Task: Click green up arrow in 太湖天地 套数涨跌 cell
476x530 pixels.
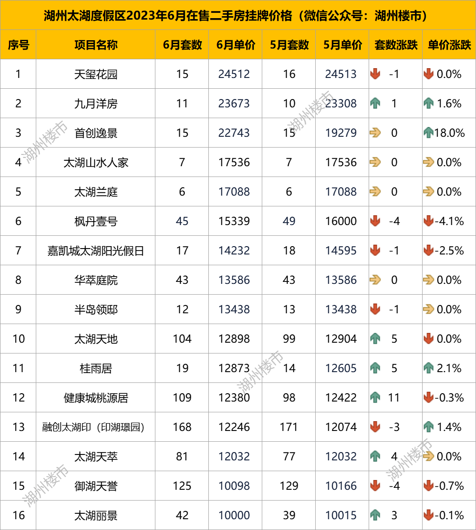Action: [x=375, y=338]
